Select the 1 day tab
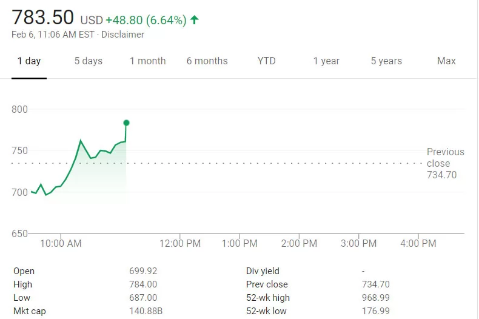 (29, 61)
